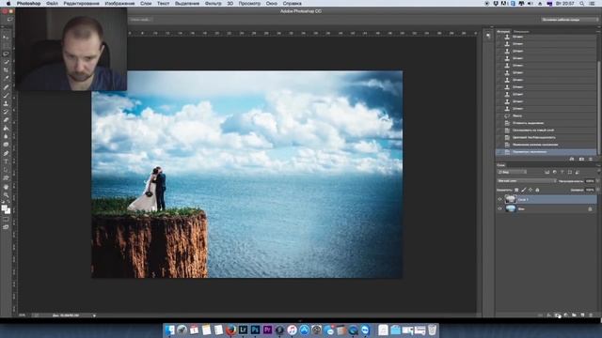Open blend mode dropdown in Layers panel
The height and width of the screenshot is (338, 602).
(526, 181)
